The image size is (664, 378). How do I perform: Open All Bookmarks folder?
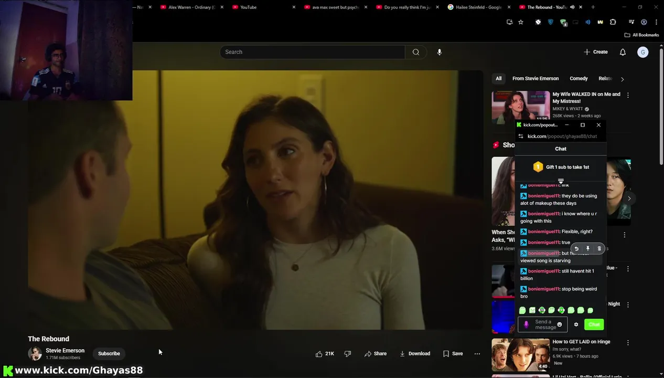pos(641,35)
